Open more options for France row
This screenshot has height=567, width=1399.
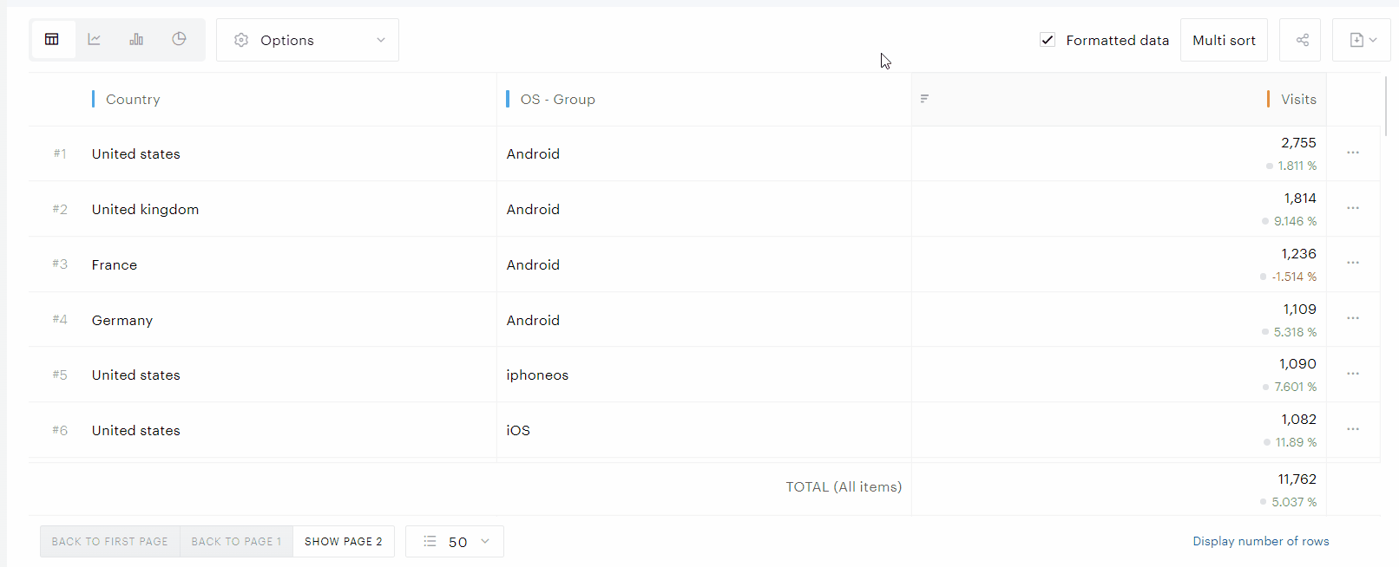(1352, 263)
